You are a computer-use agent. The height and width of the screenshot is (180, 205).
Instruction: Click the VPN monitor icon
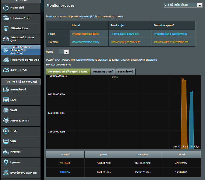click(x=5, y=141)
